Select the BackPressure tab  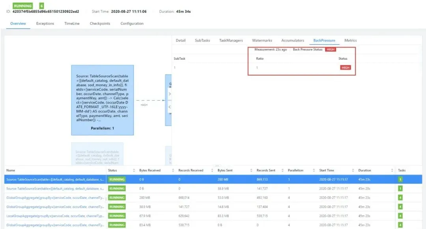click(324, 40)
